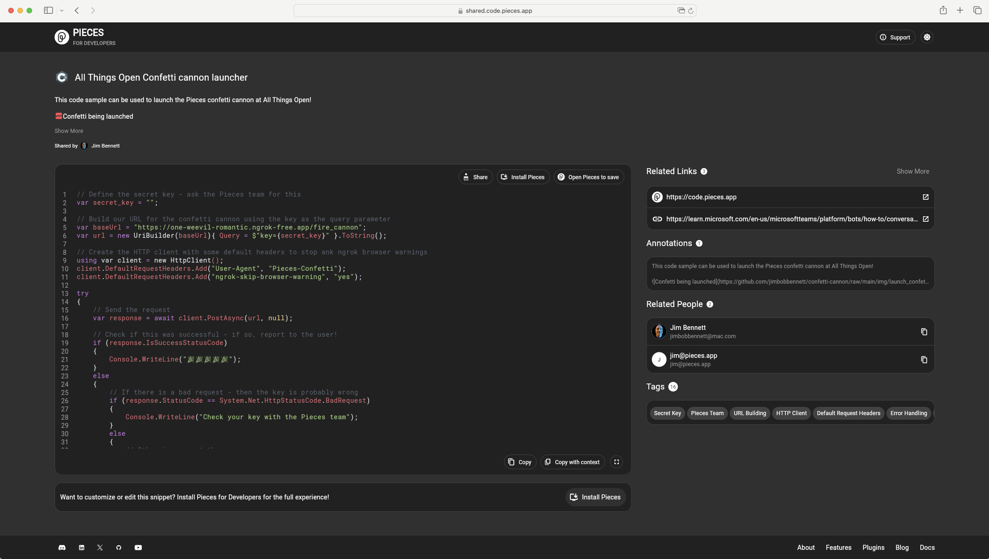Click chain link icon beside Microsoft URL

point(657,219)
